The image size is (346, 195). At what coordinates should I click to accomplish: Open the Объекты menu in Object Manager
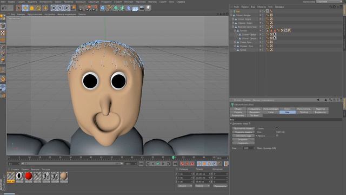[262, 7]
